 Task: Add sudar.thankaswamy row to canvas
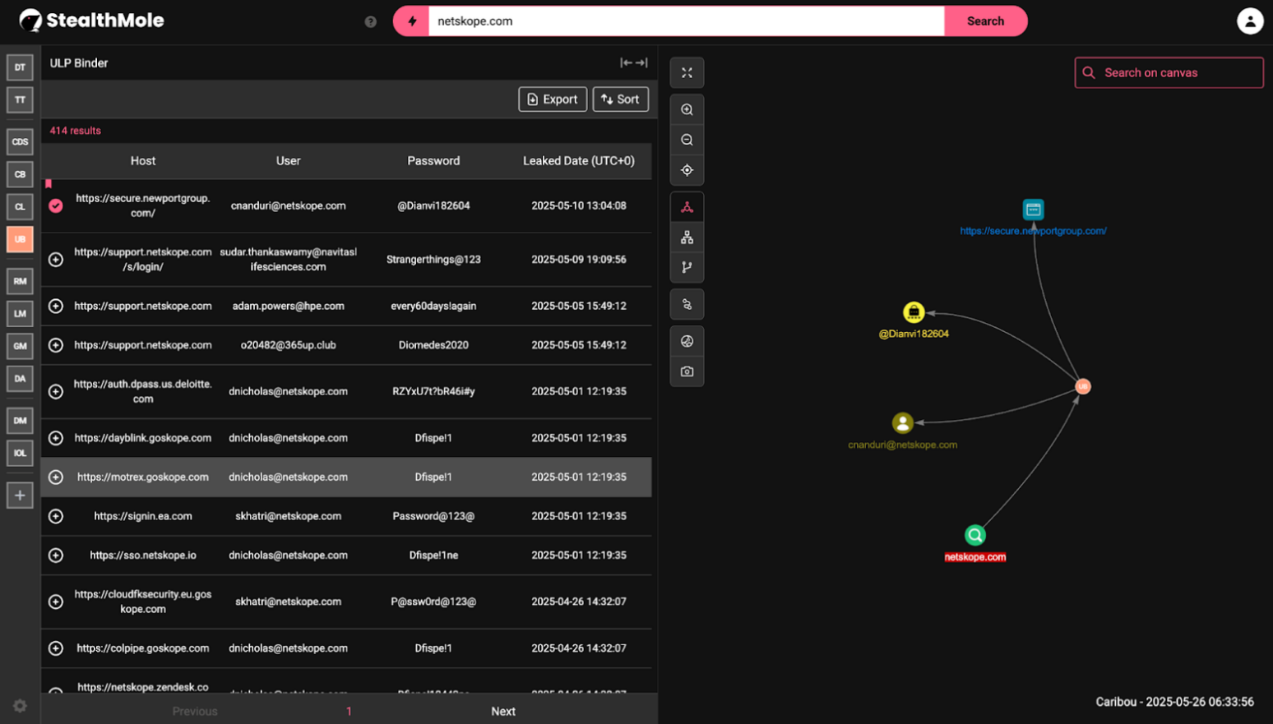click(x=56, y=260)
